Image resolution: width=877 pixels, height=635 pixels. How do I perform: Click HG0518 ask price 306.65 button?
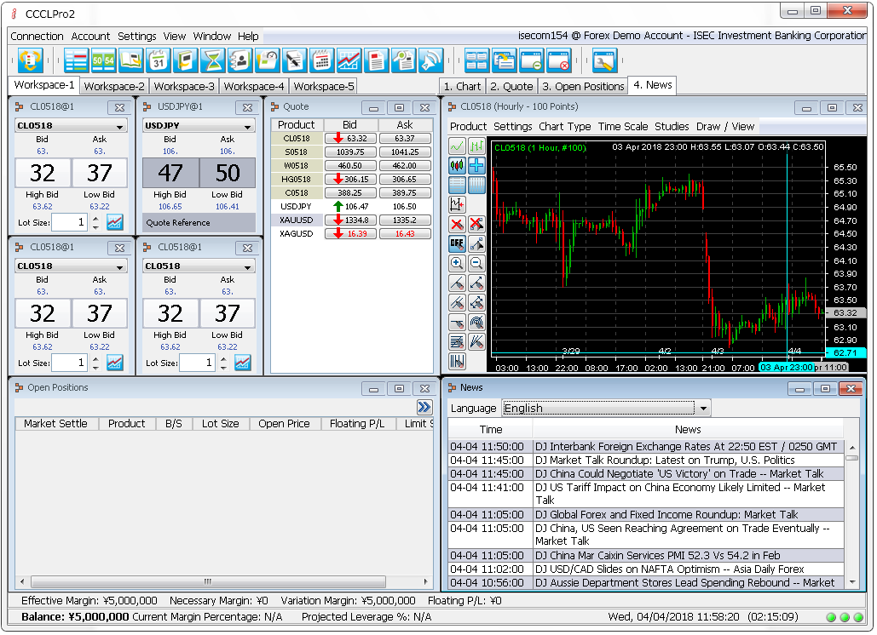click(405, 180)
